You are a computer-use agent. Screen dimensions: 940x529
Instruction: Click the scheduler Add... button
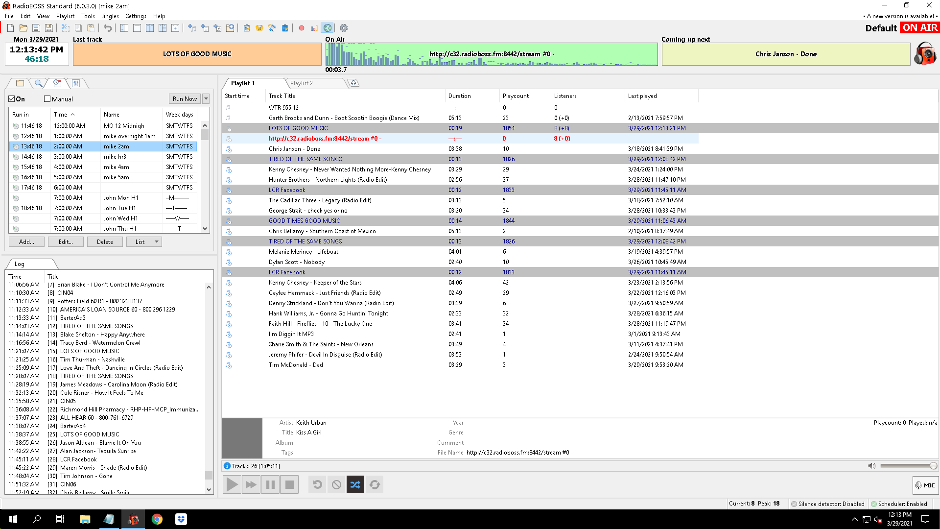pos(26,242)
